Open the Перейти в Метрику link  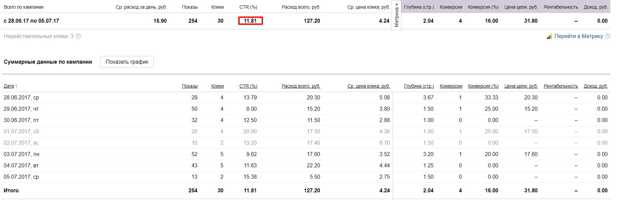click(x=579, y=36)
